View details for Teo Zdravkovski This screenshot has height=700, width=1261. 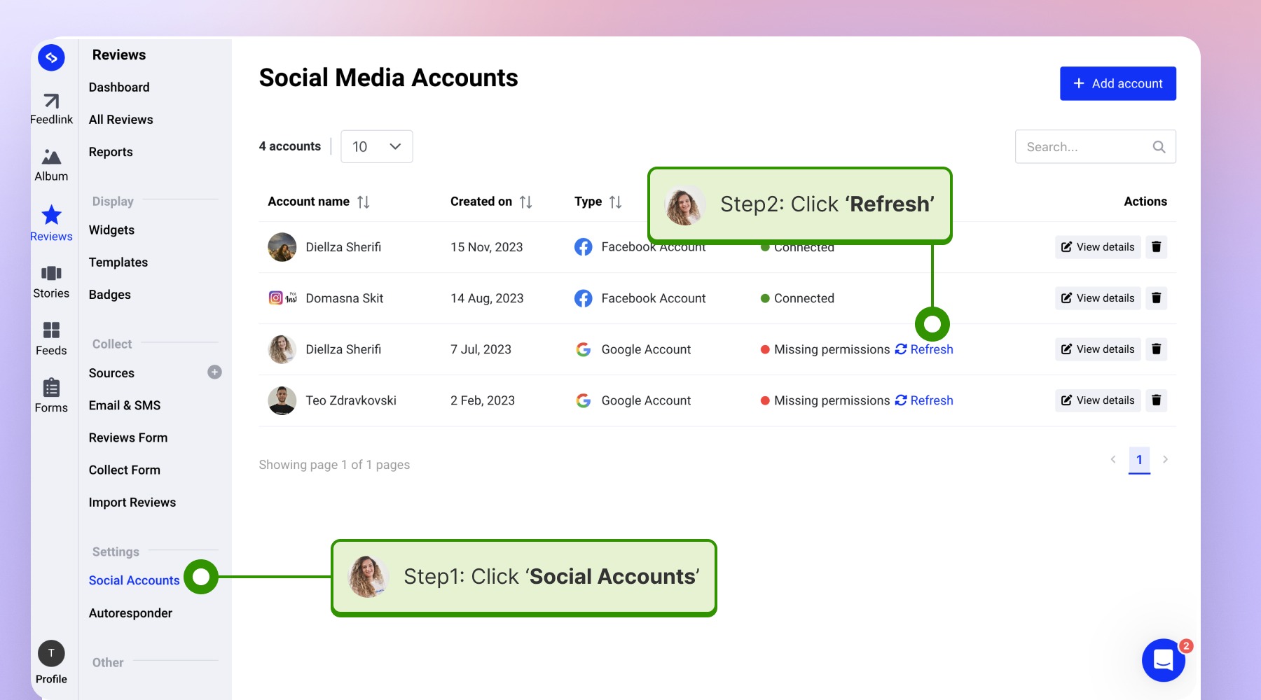pyautogui.click(x=1098, y=400)
